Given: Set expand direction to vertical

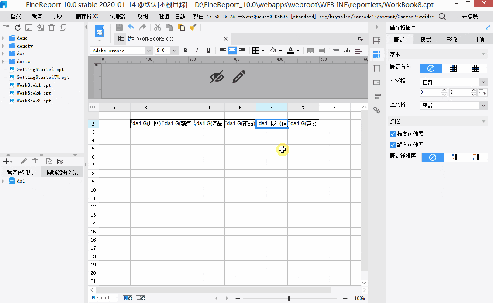Looking at the screenshot, I should pyautogui.click(x=453, y=68).
